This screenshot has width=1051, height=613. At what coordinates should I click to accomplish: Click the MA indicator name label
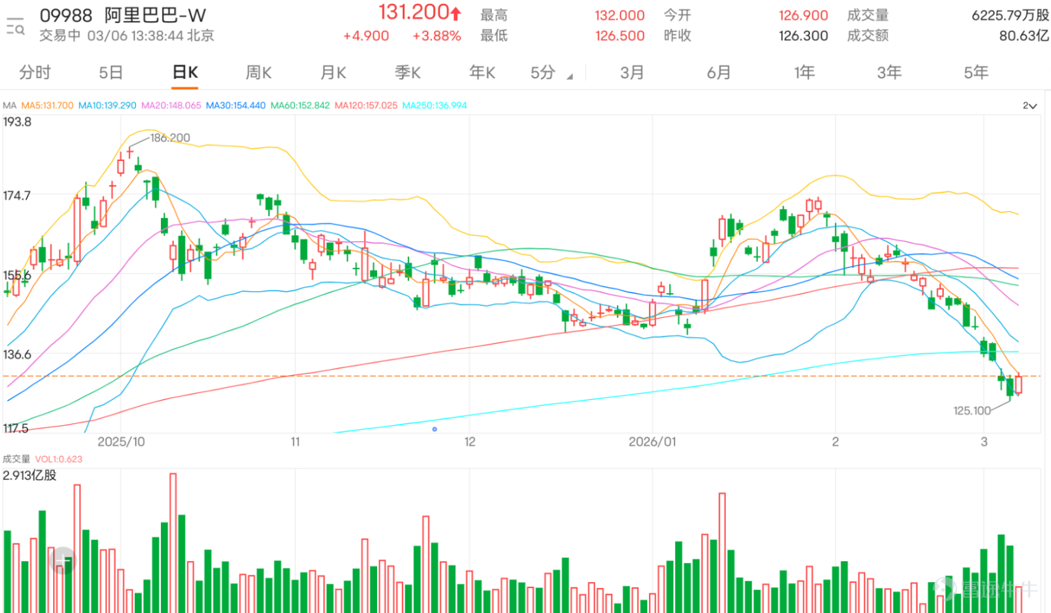(x=9, y=105)
